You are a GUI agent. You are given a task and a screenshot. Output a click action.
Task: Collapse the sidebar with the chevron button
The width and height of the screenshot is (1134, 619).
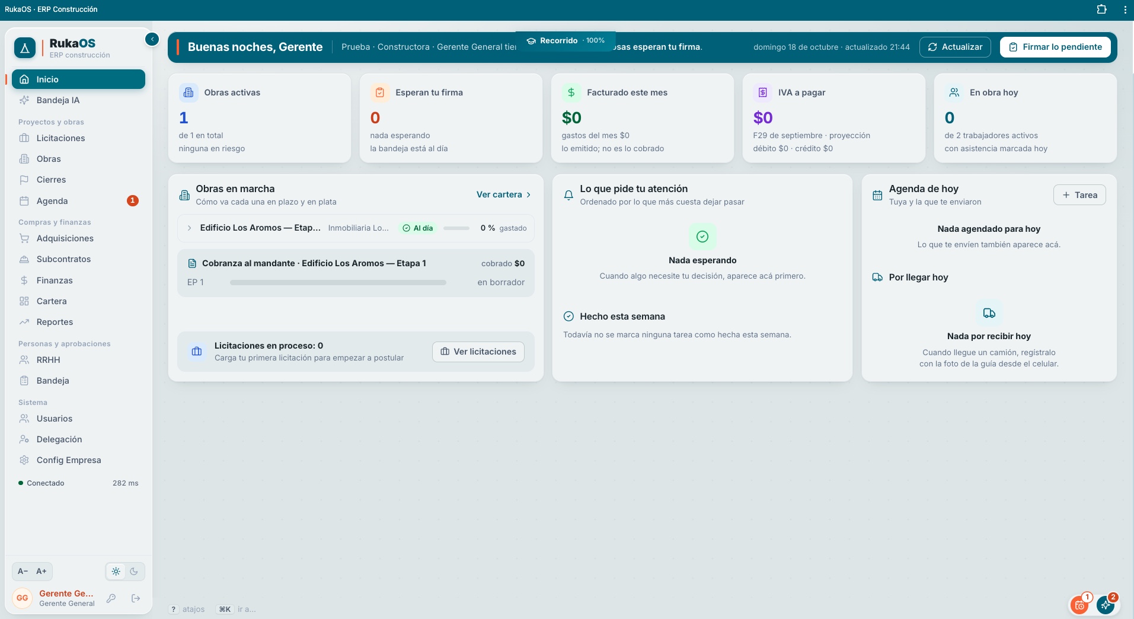click(x=152, y=39)
